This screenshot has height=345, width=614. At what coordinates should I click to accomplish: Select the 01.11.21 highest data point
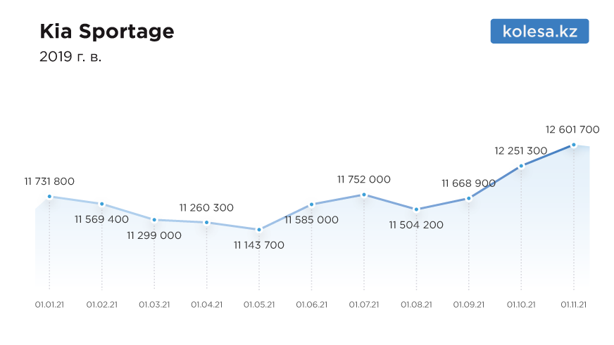(574, 145)
